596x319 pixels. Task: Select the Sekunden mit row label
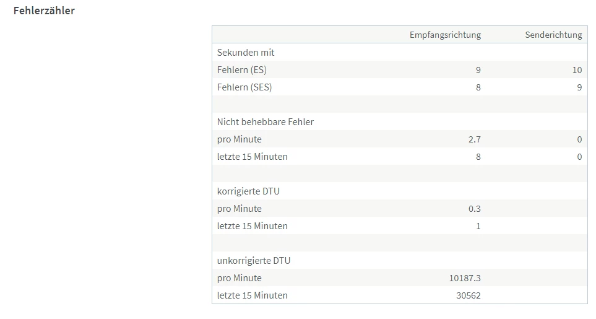pos(246,53)
